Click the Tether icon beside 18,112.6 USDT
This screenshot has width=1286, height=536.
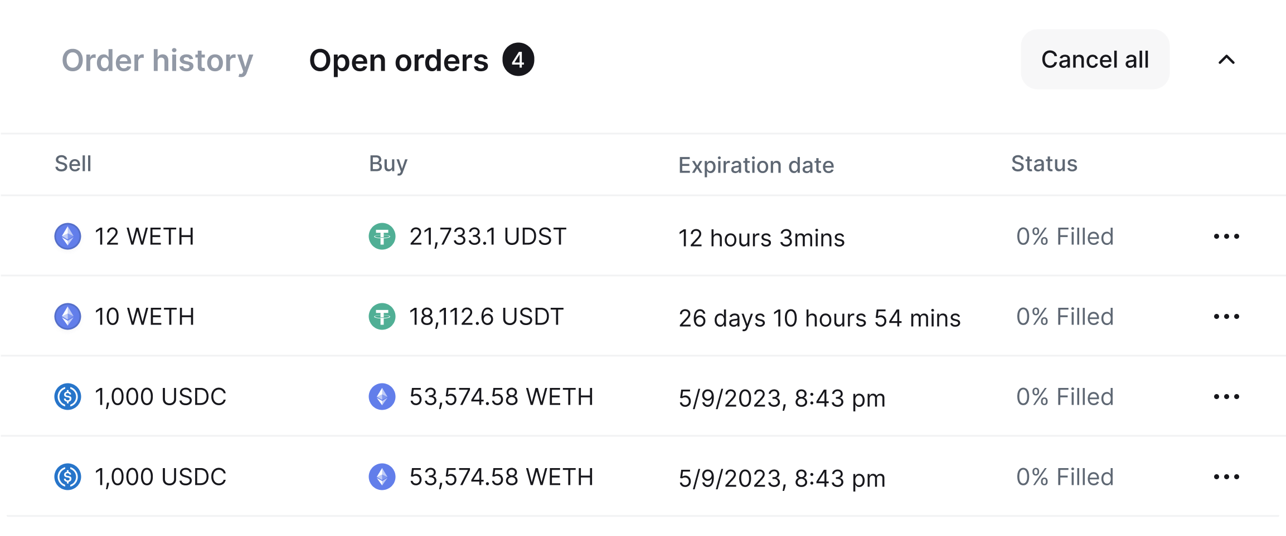click(382, 317)
